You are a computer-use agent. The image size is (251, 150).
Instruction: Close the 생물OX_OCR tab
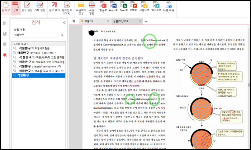coord(140,21)
